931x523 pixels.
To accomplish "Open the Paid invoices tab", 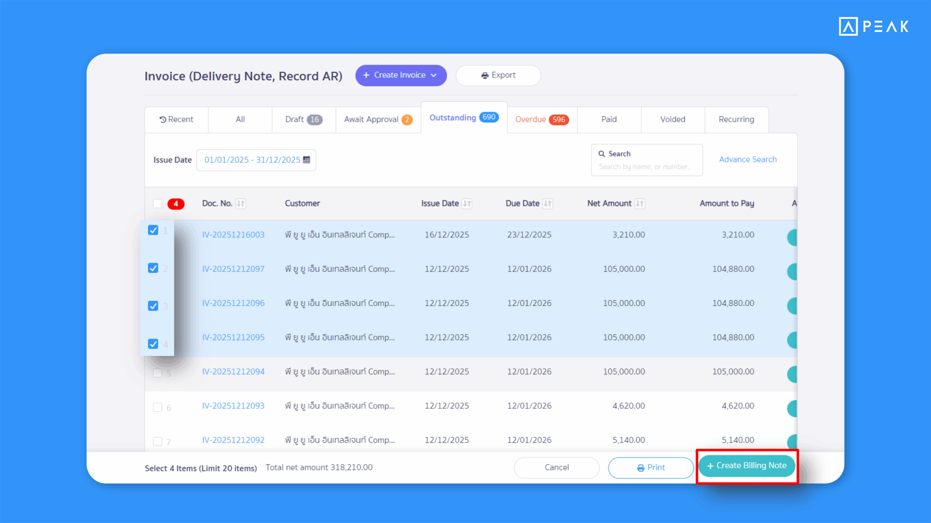I will (608, 119).
